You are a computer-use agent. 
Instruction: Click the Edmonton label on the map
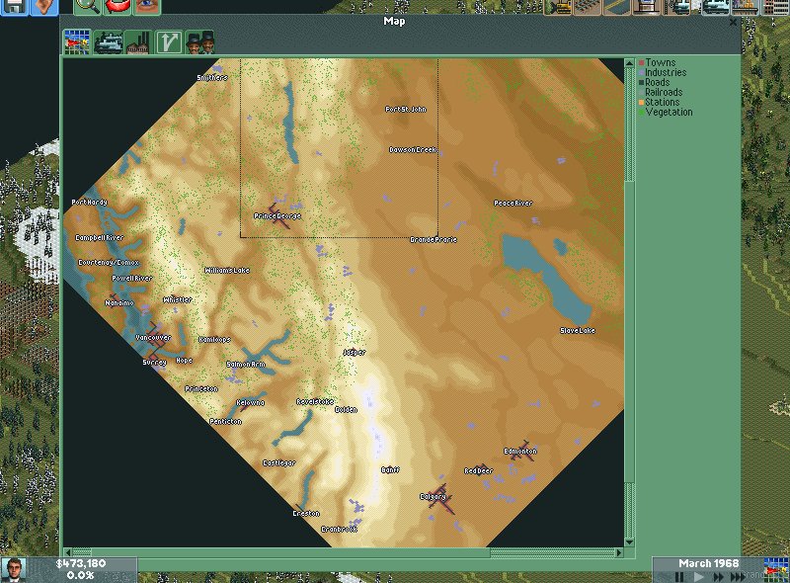point(520,452)
